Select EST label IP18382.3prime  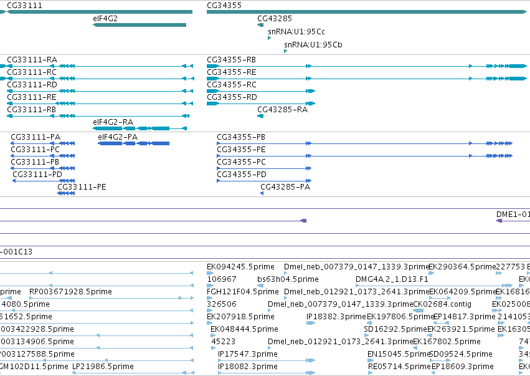336,317
